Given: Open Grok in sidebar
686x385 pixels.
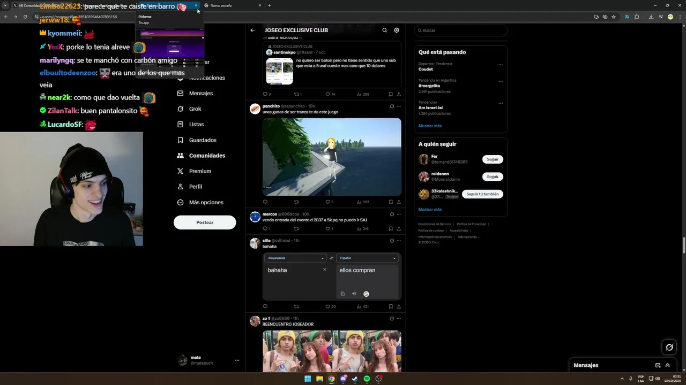Looking at the screenshot, I should [x=189, y=109].
